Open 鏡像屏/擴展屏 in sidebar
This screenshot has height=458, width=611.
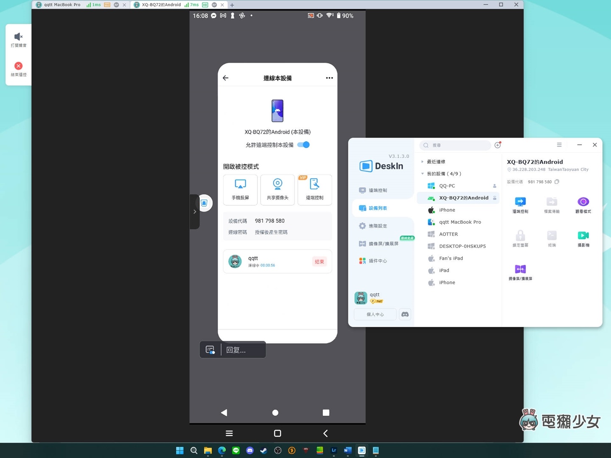(379, 244)
